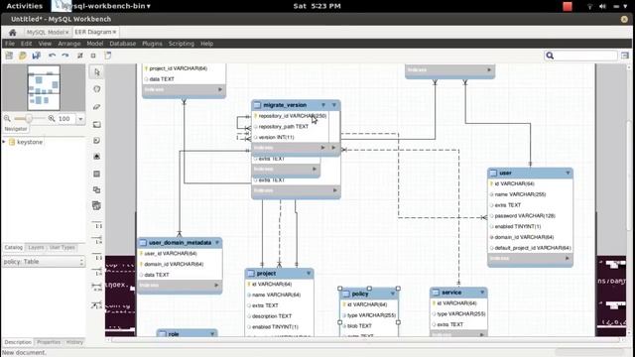Expand the user table Indexes section
The image size is (635, 357).
click(567, 258)
